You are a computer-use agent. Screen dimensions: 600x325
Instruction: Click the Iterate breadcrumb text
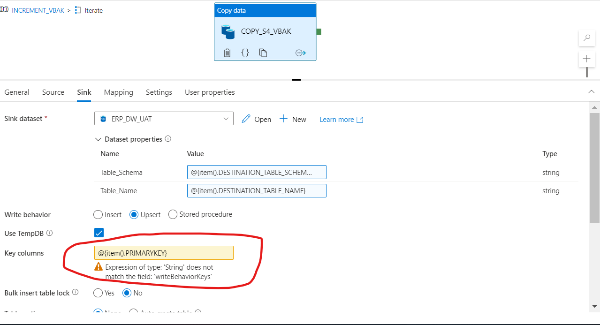coord(94,10)
